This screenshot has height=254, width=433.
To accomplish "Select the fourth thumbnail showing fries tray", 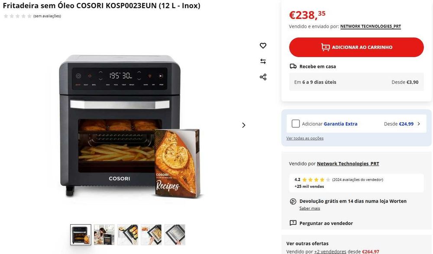I will click(151, 235).
